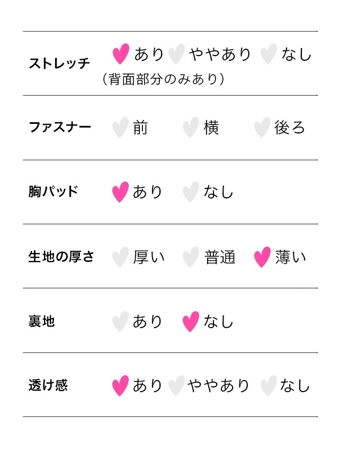Image resolution: width=339 pixels, height=452 pixels.
Task: Choose the pink heart for 生地の厚さ 薄い
Action: point(262,257)
